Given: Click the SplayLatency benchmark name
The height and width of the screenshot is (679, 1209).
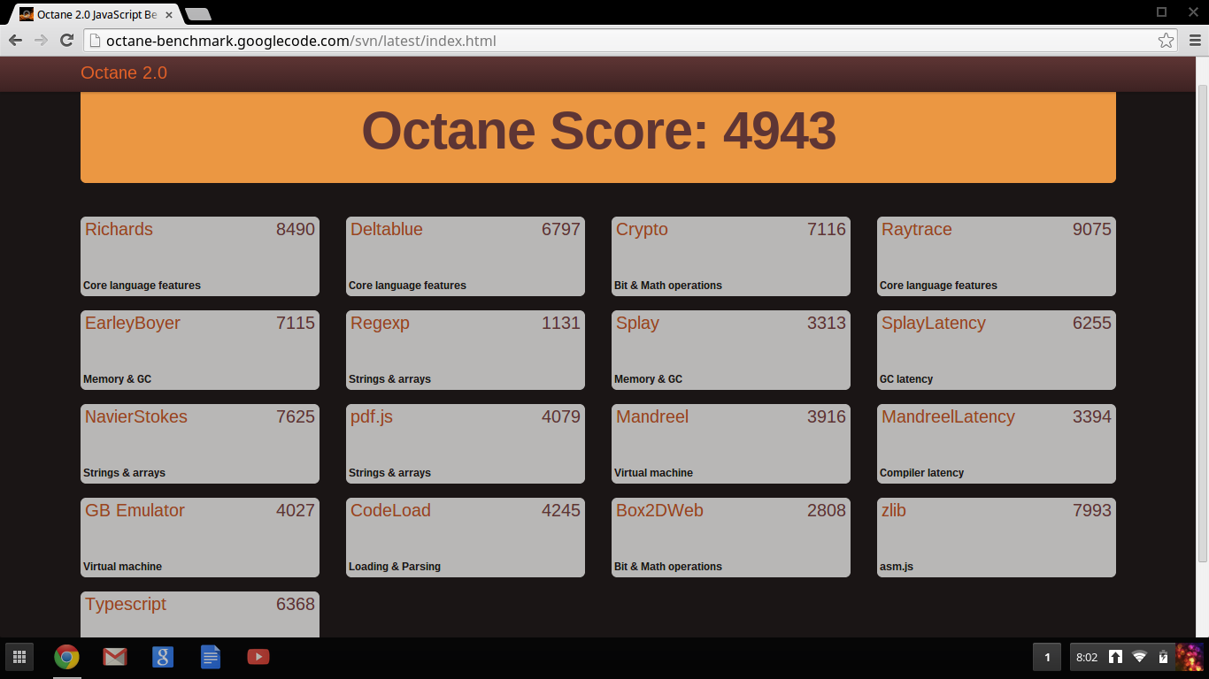Looking at the screenshot, I should (934, 324).
